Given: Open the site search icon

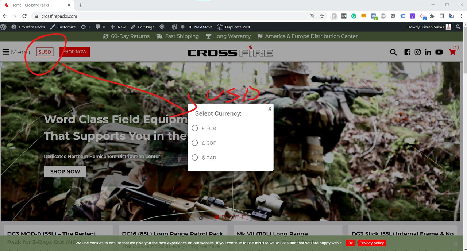Looking at the screenshot, I should point(393,52).
